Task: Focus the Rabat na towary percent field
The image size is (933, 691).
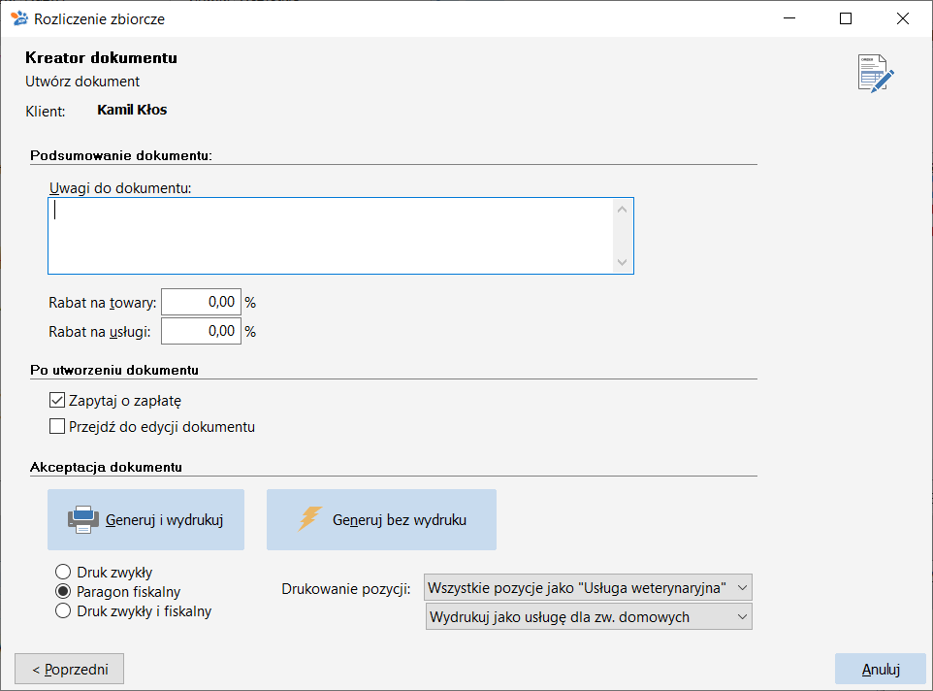Action: [x=201, y=302]
